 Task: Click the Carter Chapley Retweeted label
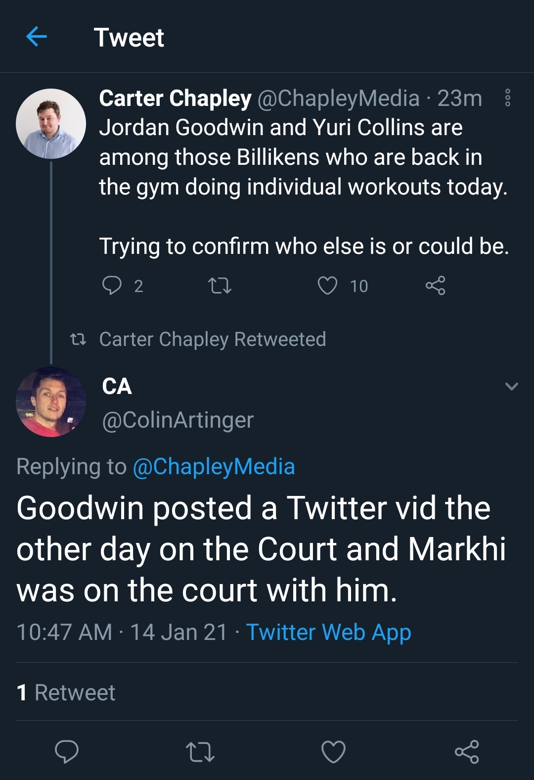tap(213, 340)
